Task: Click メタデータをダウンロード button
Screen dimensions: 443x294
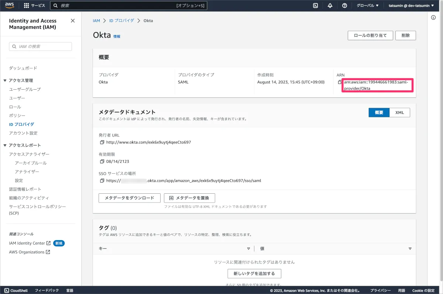Action: click(129, 198)
